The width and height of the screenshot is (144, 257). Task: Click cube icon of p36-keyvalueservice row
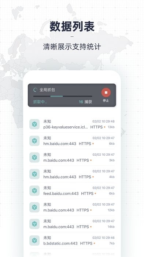click(34, 124)
